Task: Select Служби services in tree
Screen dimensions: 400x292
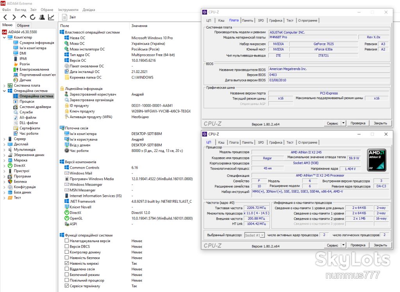Action: click(26, 112)
